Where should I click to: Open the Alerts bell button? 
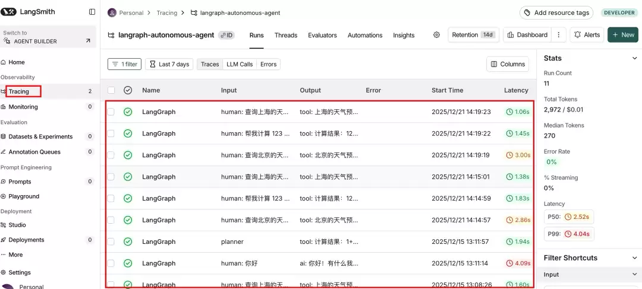(587, 35)
